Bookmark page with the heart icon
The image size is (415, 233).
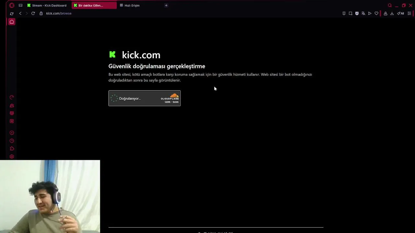tap(376, 13)
